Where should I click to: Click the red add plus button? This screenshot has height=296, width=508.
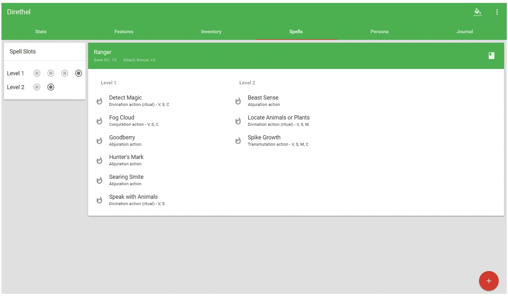(x=489, y=281)
